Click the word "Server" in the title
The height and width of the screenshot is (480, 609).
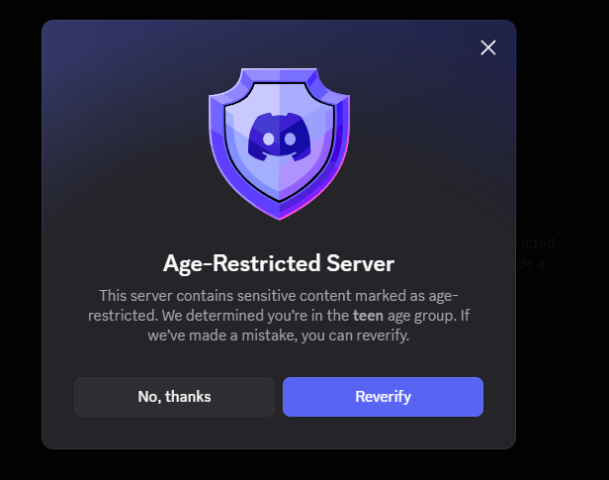(360, 264)
